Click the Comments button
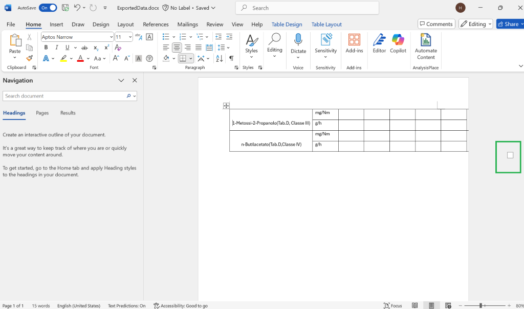Screen dimensions: 524x309 tap(436, 24)
